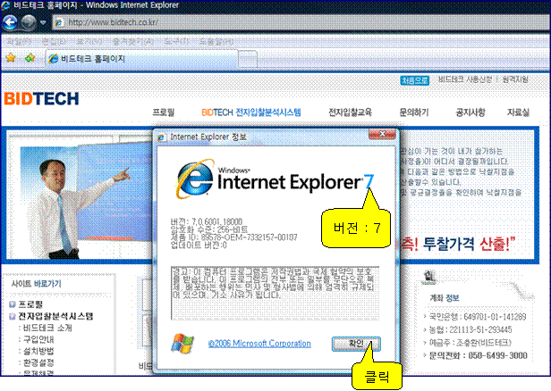Open the 설치방법 sidebar link

click(x=38, y=351)
